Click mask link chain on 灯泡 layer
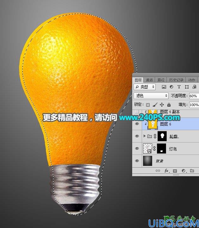 point(154,149)
